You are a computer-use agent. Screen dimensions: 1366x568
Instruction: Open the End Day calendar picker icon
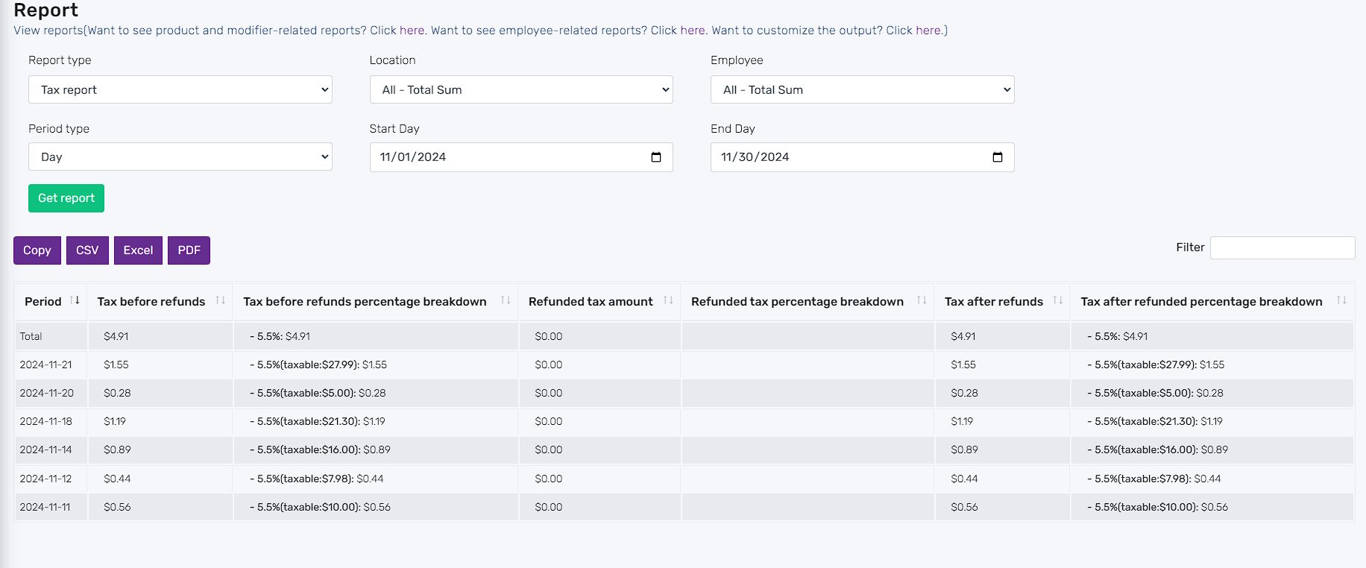click(998, 157)
